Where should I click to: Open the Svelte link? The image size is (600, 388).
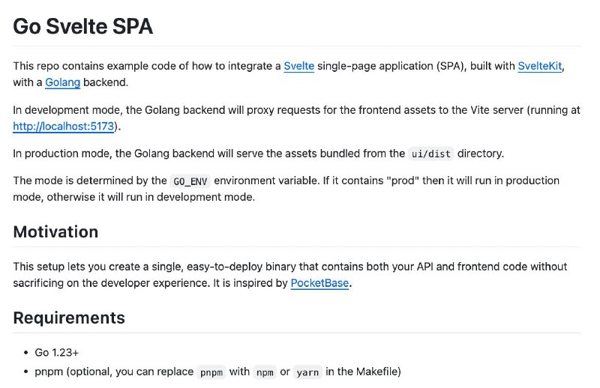[x=298, y=66]
